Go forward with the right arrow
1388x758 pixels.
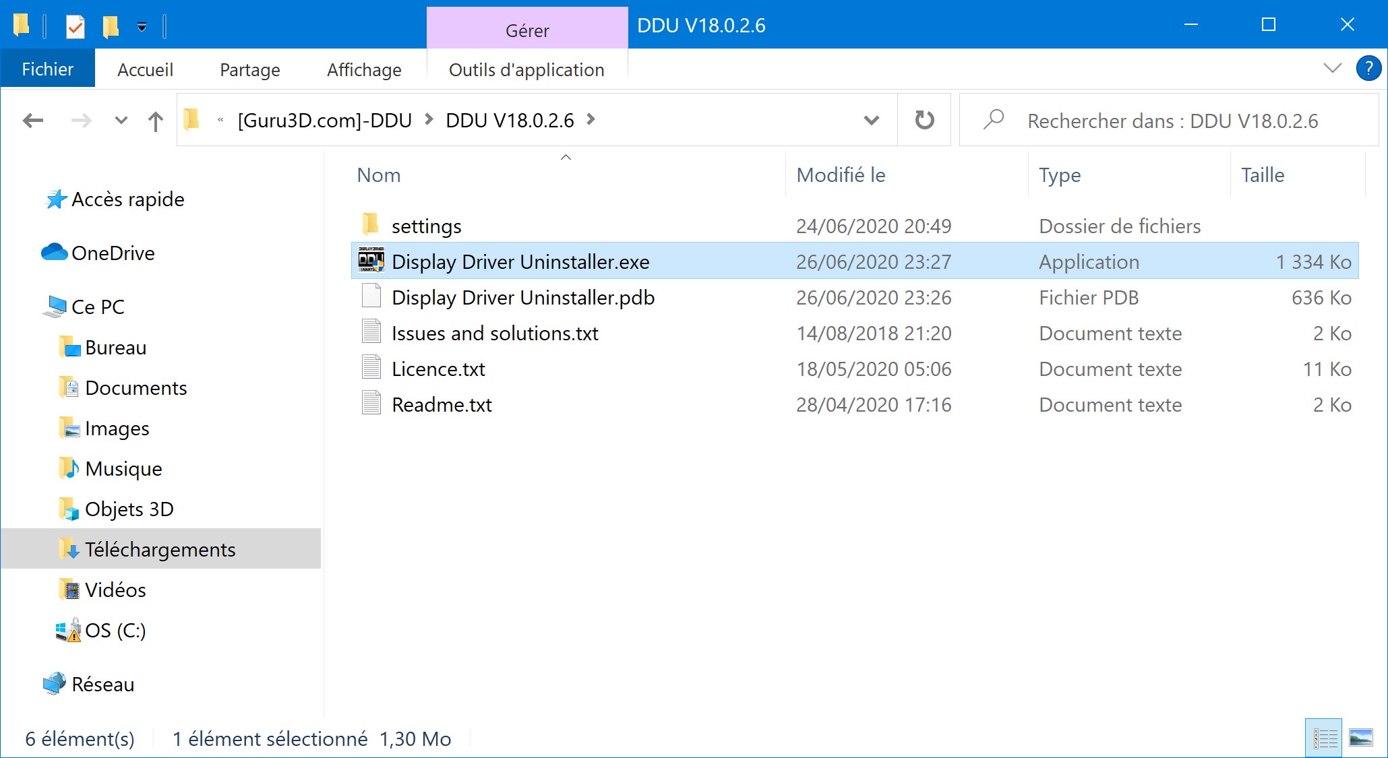[81, 121]
